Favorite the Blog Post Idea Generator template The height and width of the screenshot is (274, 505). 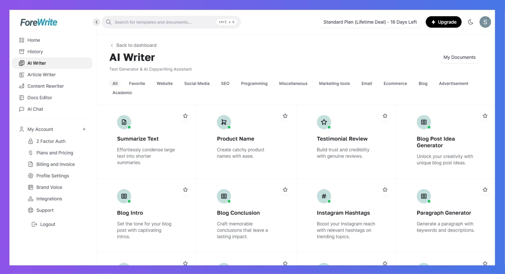tap(485, 116)
